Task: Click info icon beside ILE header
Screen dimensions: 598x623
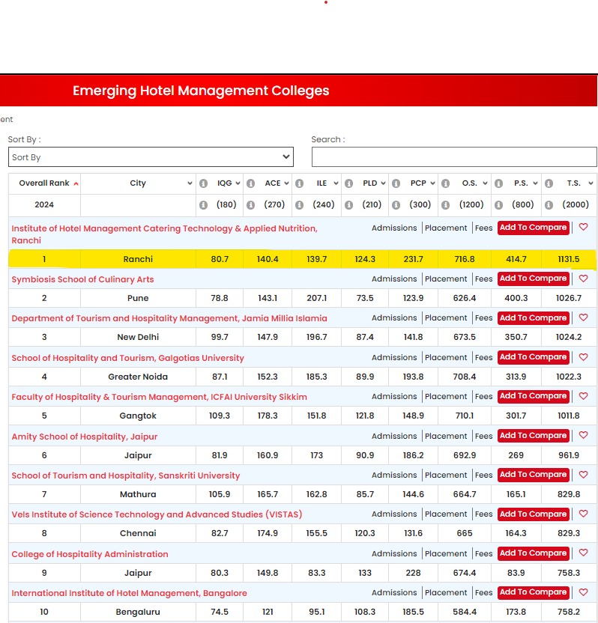Action: (300, 183)
